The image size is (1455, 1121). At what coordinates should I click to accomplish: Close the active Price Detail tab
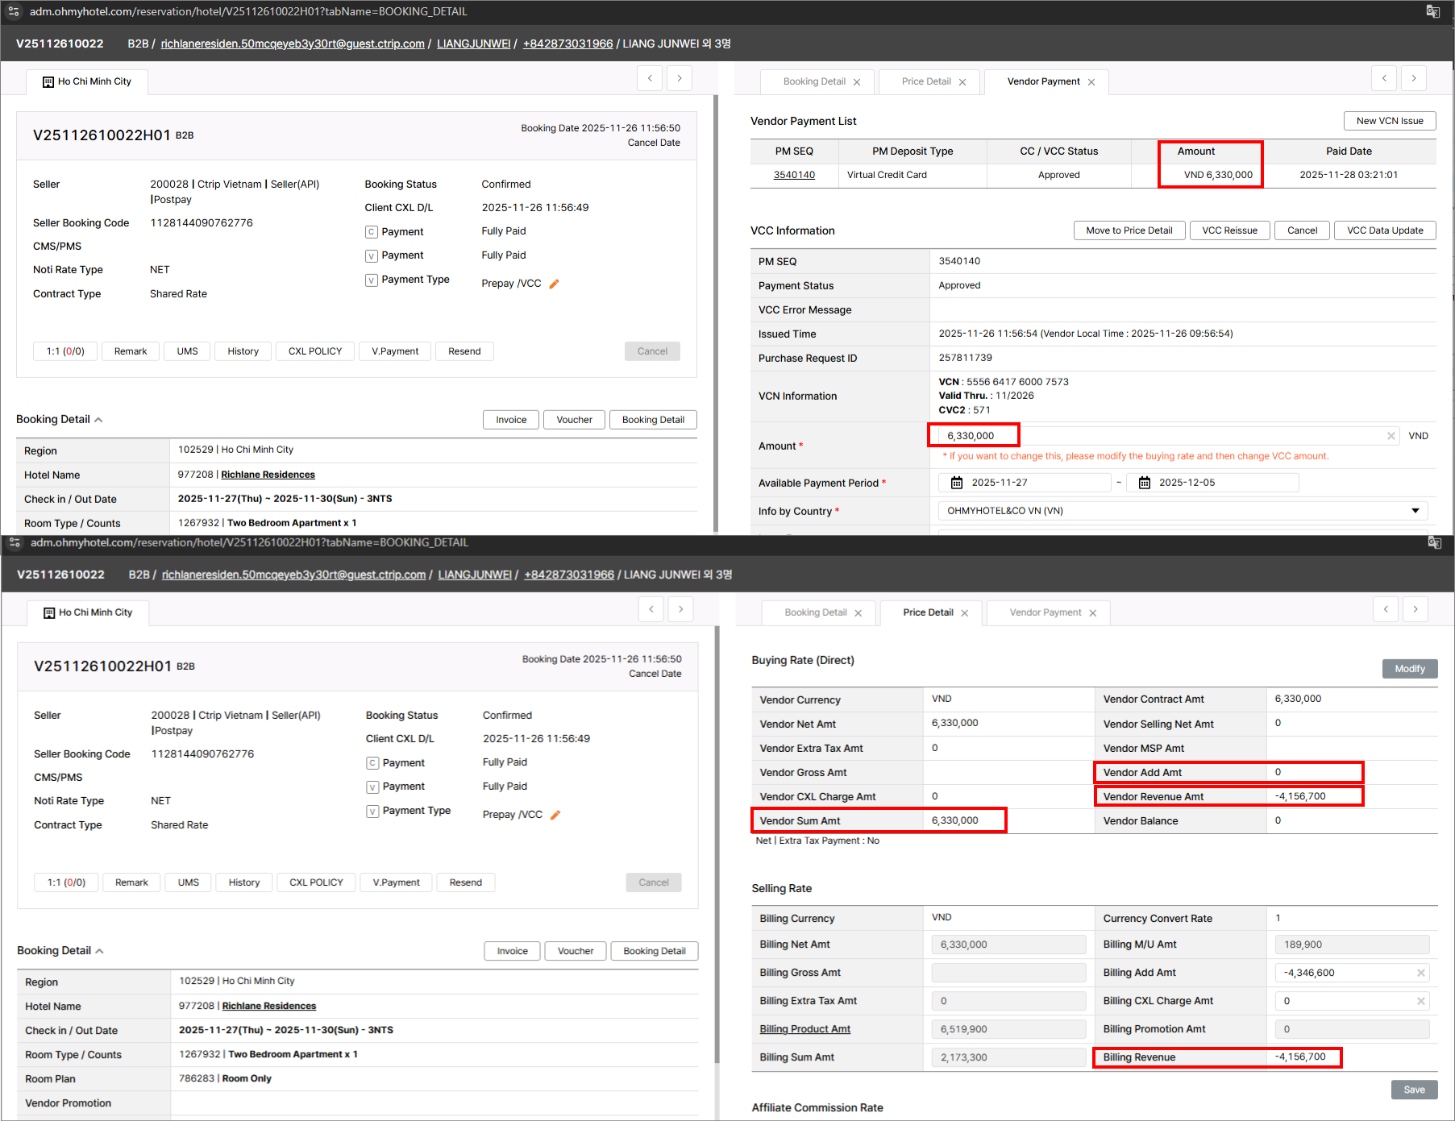[964, 613]
